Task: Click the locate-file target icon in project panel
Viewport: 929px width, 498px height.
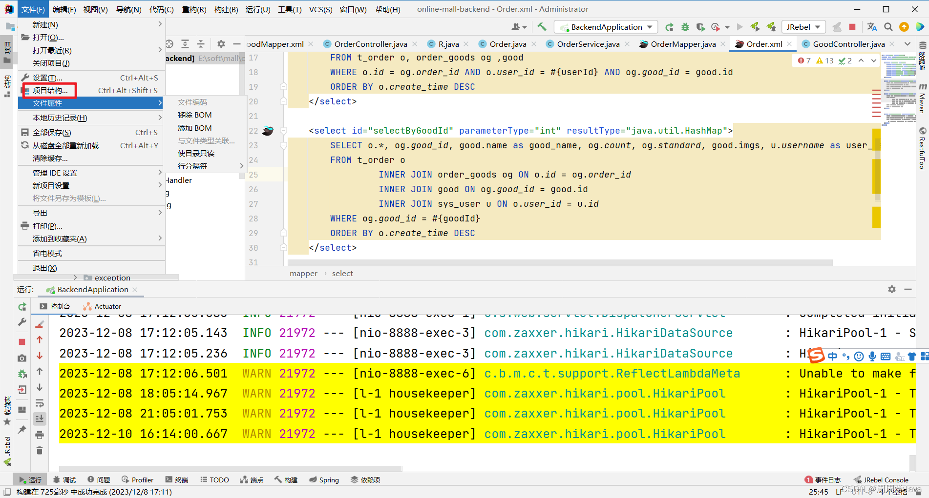Action: click(x=169, y=44)
